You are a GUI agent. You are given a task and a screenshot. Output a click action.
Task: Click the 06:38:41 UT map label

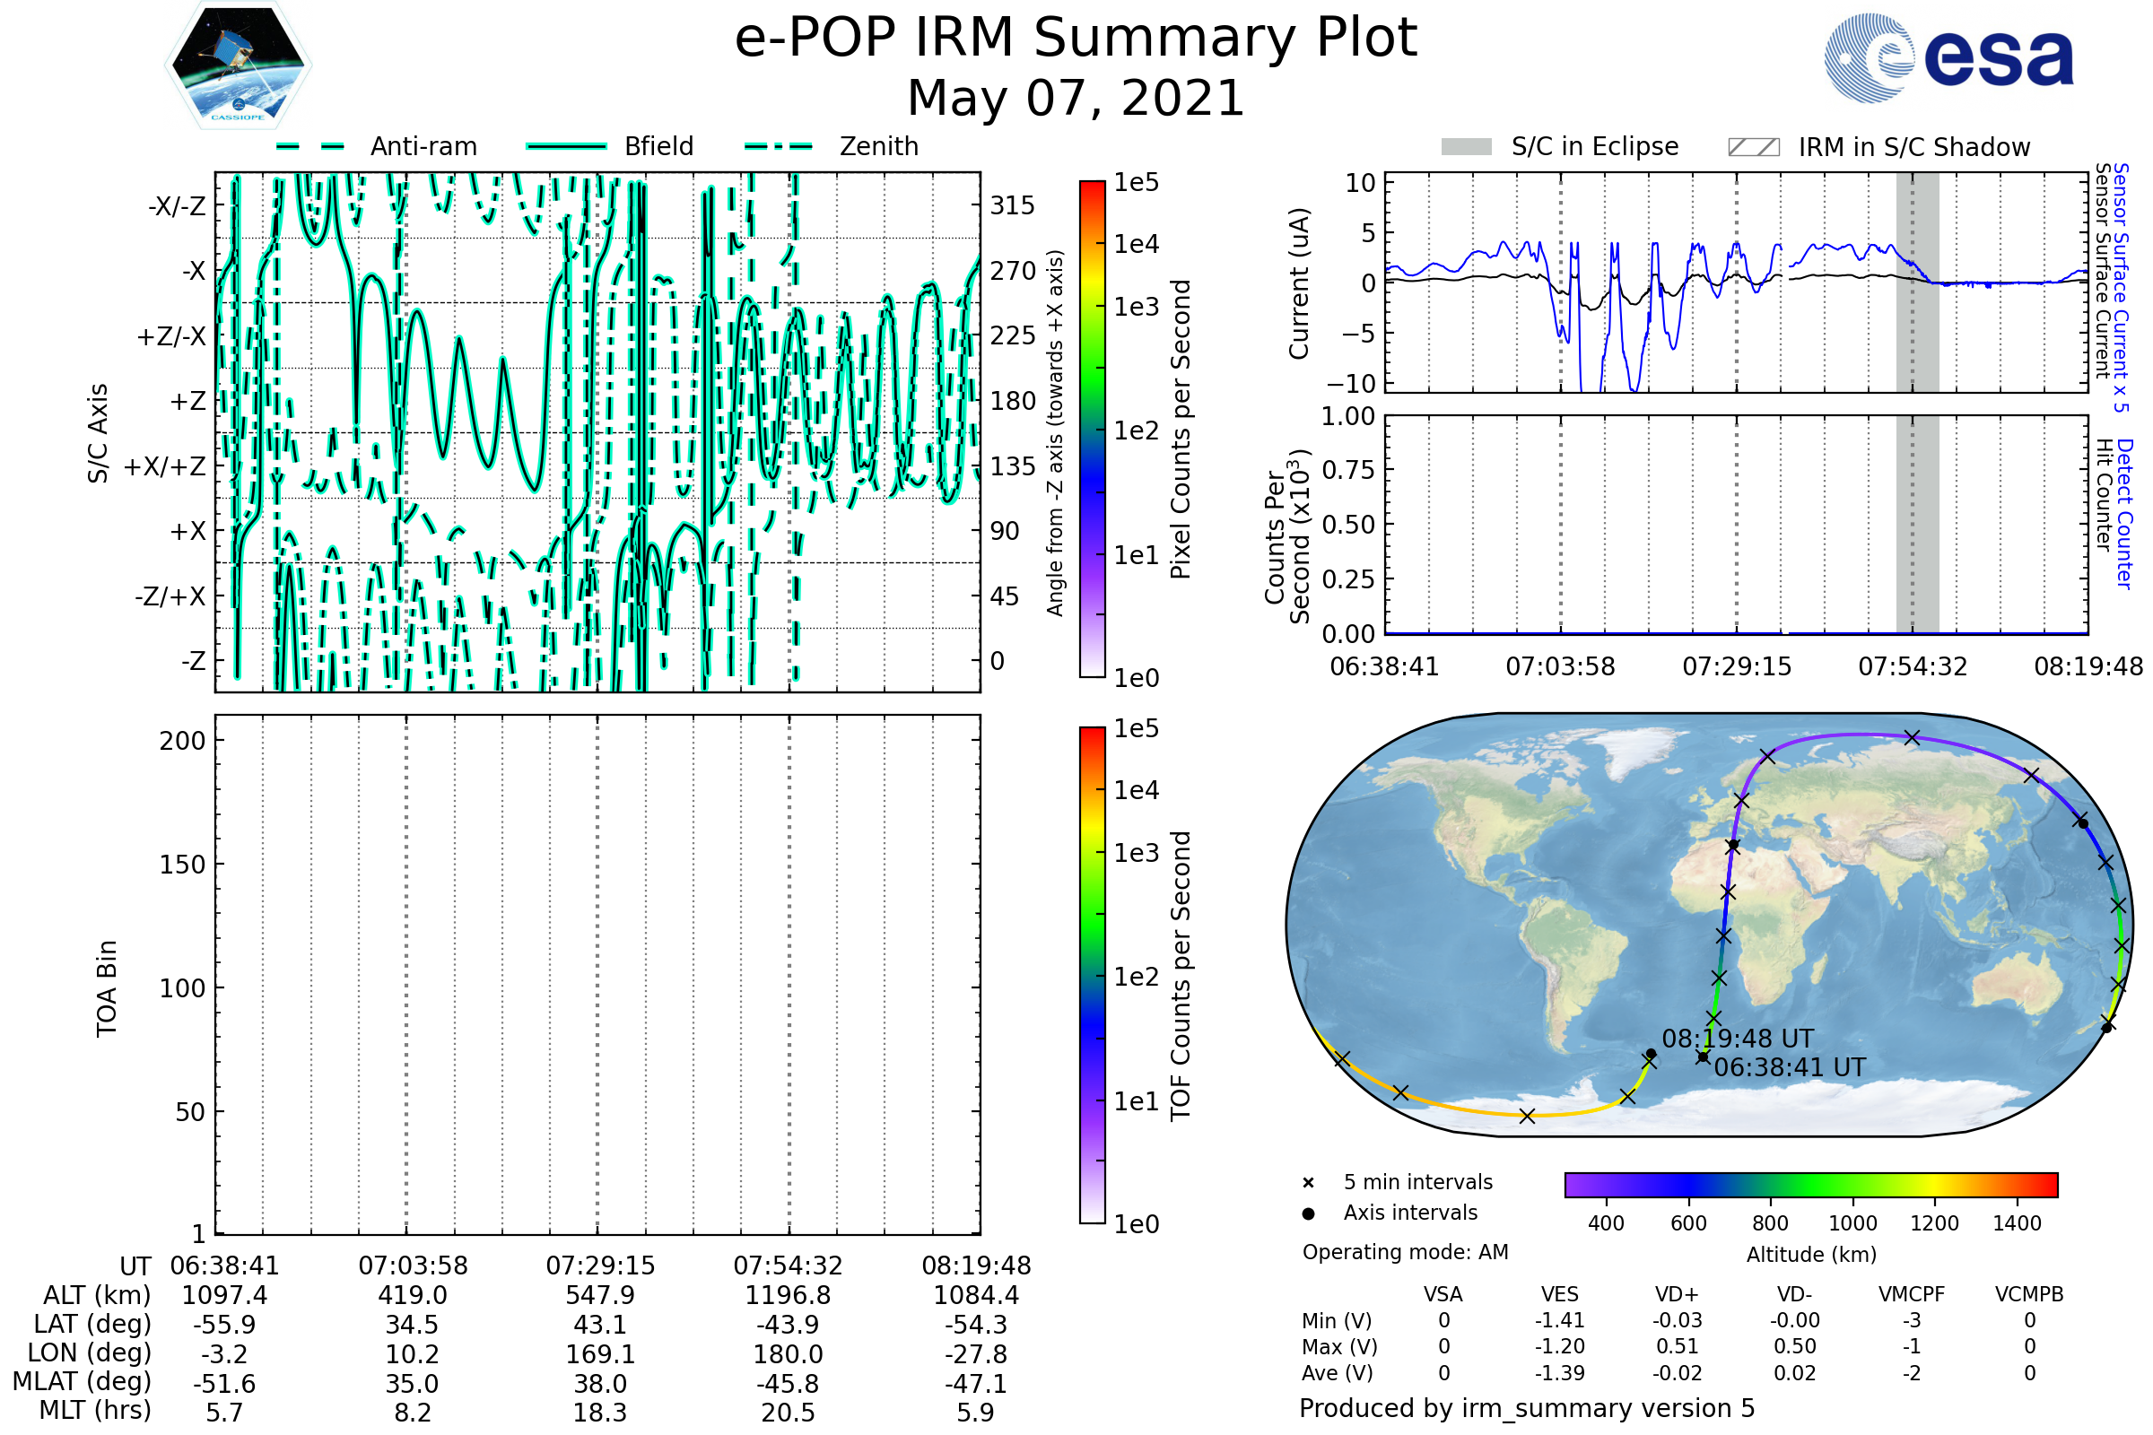click(1790, 1067)
